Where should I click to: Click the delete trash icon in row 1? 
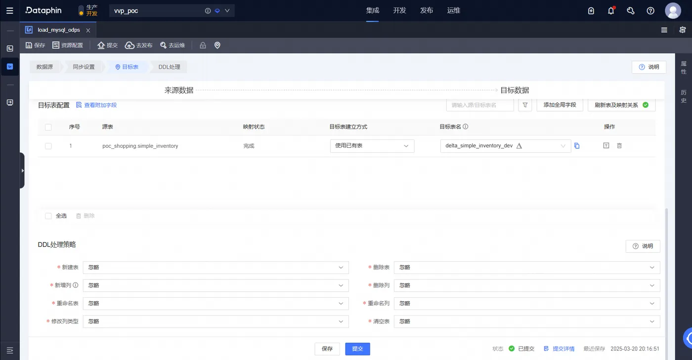coord(619,146)
